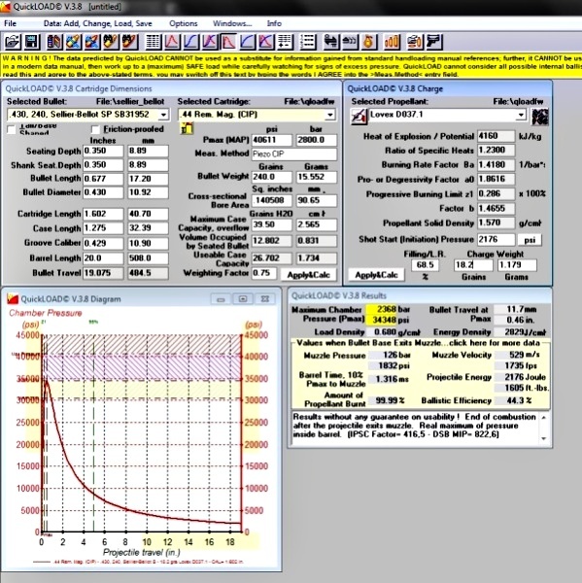Click the Seating Depth inches field

[103, 151]
